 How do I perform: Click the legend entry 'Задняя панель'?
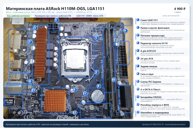[x=162, y=68]
